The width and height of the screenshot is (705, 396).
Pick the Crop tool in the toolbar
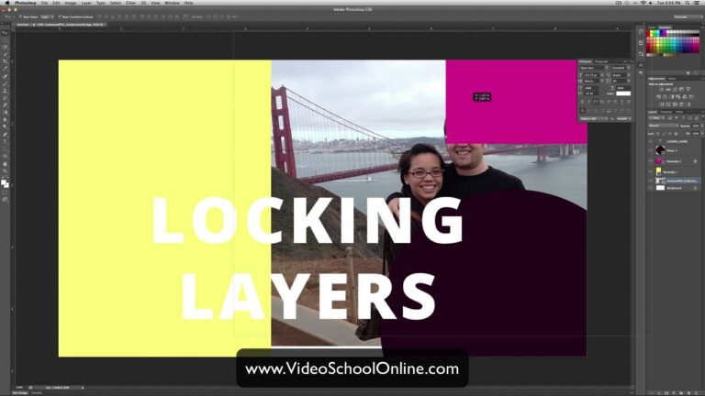pyautogui.click(x=5, y=61)
